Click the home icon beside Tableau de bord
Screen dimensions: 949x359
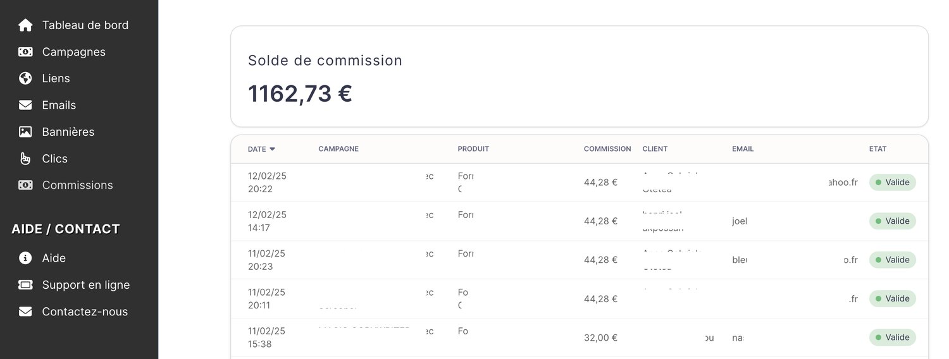[25, 25]
